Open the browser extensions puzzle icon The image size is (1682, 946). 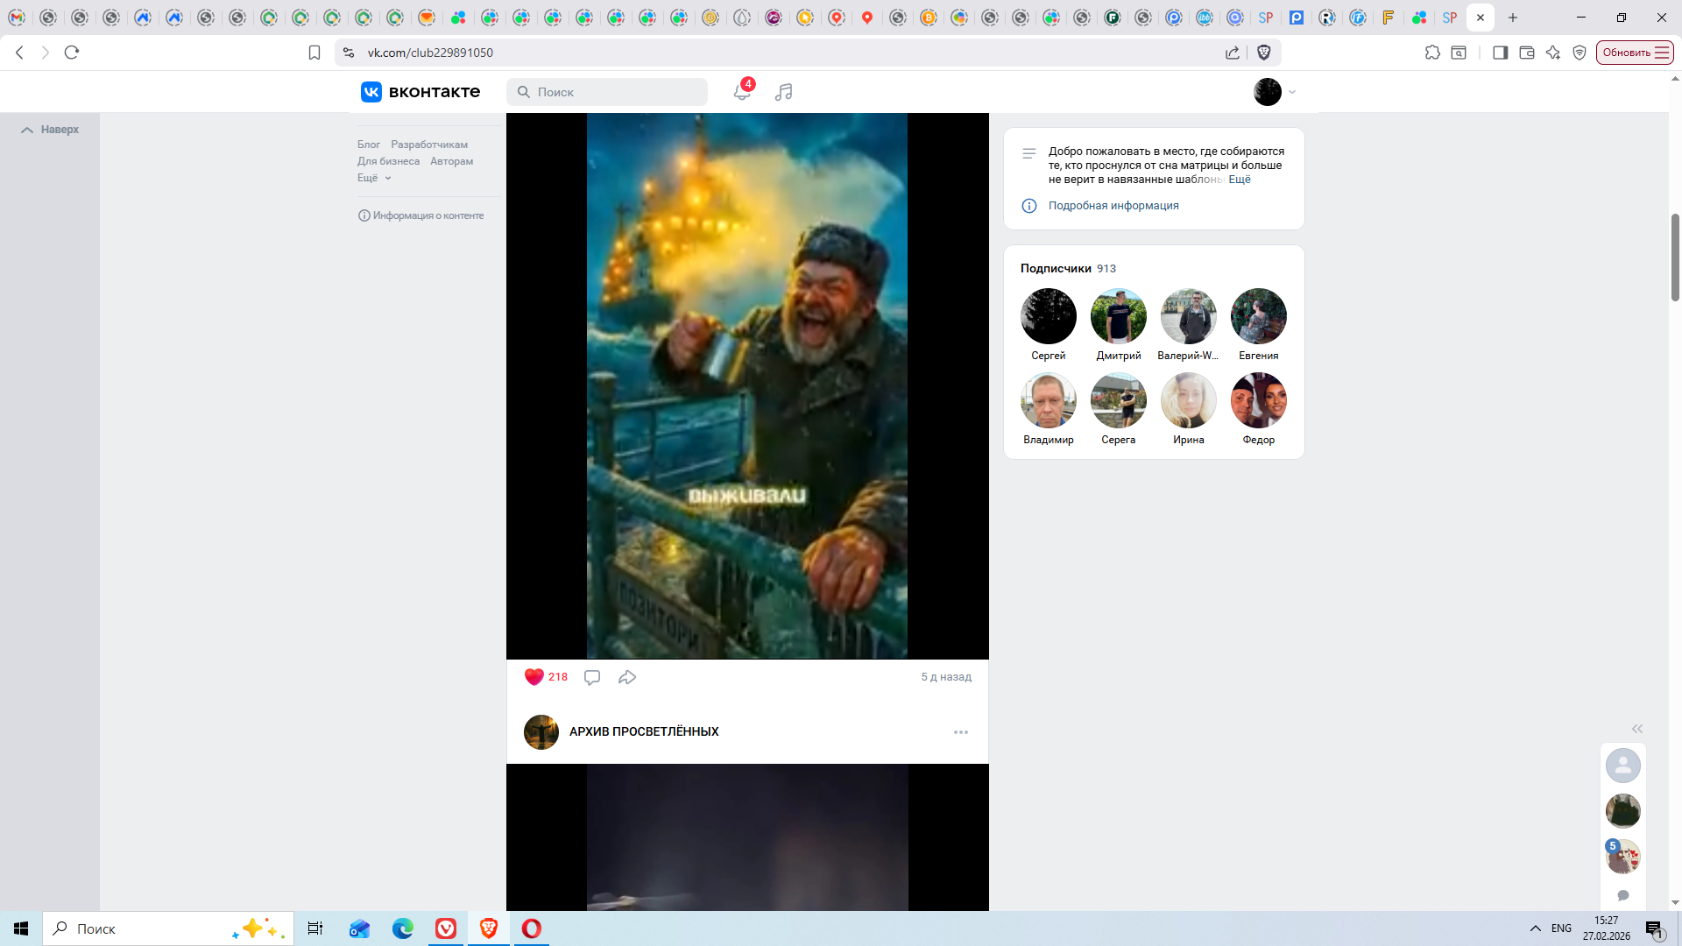1432,53
